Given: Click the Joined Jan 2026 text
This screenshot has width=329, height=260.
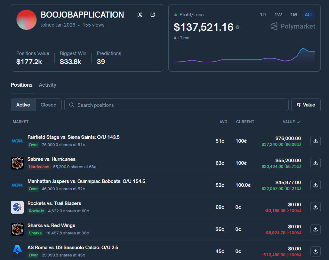Looking at the screenshot, I should 58,25.
